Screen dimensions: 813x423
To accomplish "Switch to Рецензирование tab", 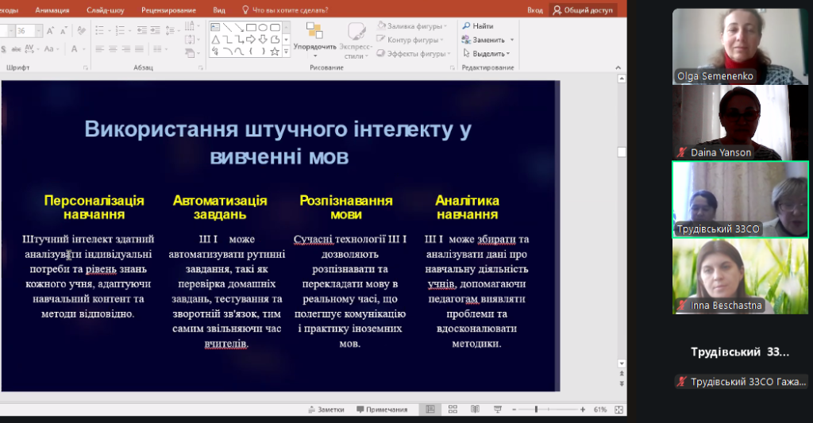I will (168, 10).
